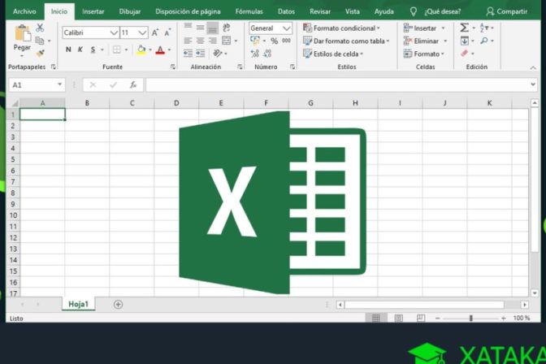This screenshot has height=364, width=546.
Task: Select the Hoja1 sheet tab
Action: tap(78, 304)
